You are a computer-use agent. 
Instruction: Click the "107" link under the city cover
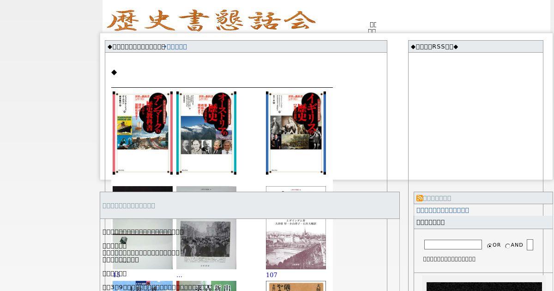(271, 275)
